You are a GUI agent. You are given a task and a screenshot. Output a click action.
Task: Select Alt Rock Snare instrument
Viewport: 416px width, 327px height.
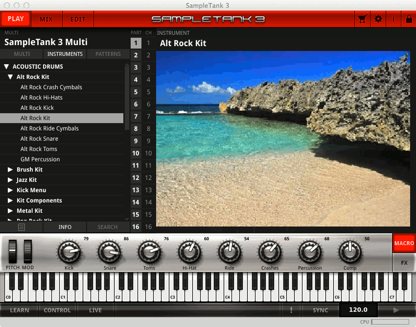pos(62,139)
